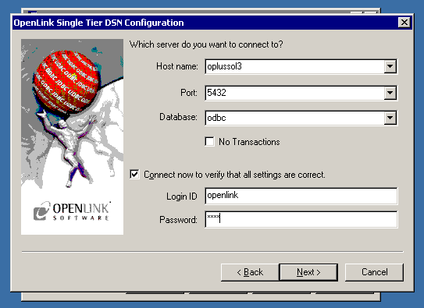Cancel the DSN configuration wizard

pos(374,272)
